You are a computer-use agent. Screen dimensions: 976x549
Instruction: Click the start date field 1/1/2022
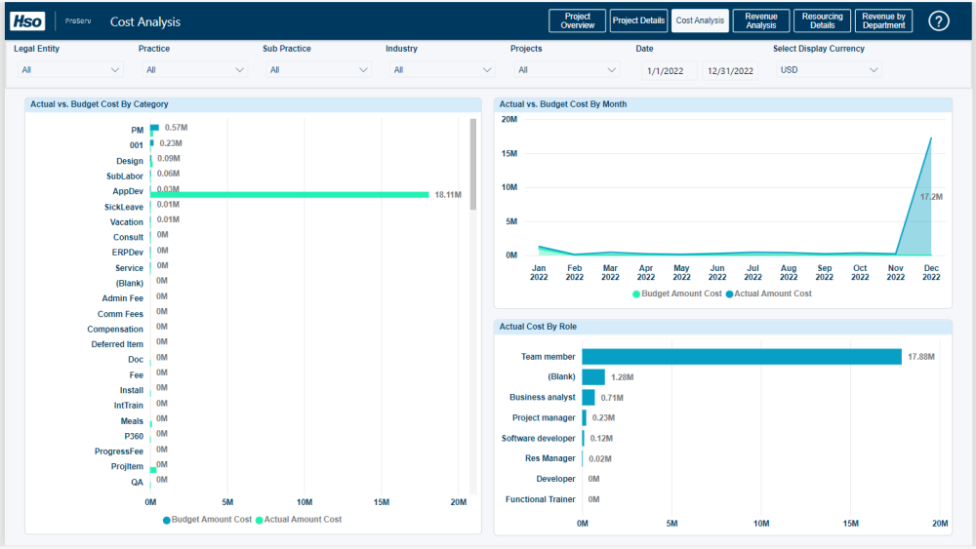pyautogui.click(x=670, y=70)
